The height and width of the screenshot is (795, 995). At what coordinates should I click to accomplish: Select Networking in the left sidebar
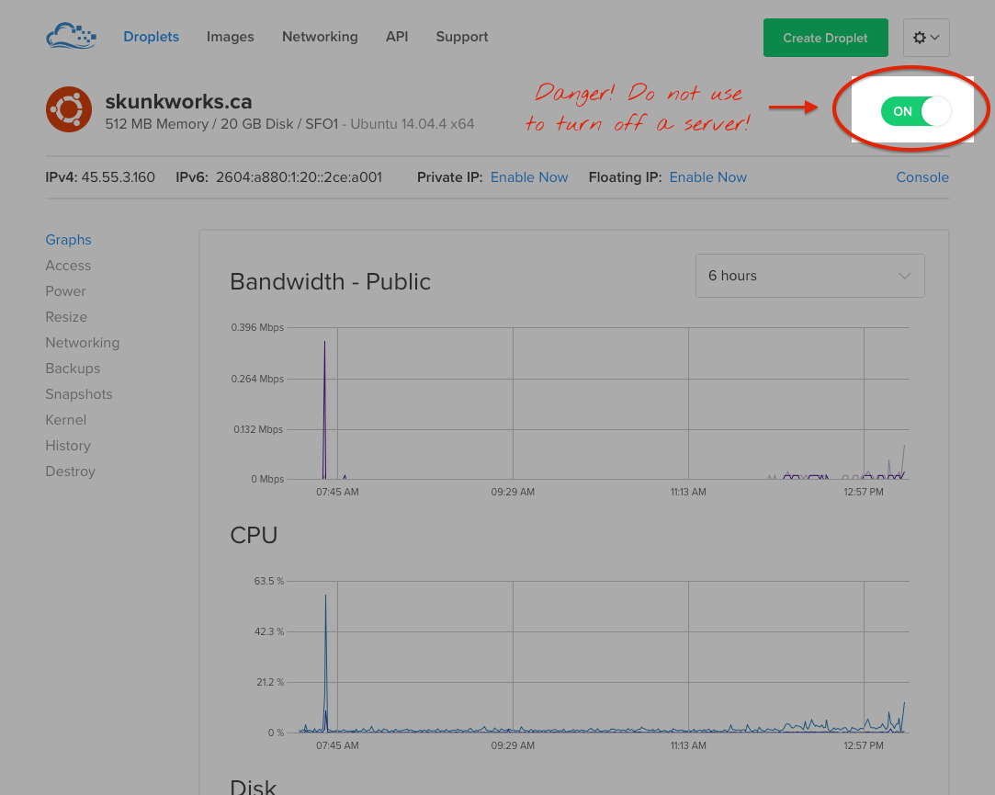coord(83,342)
